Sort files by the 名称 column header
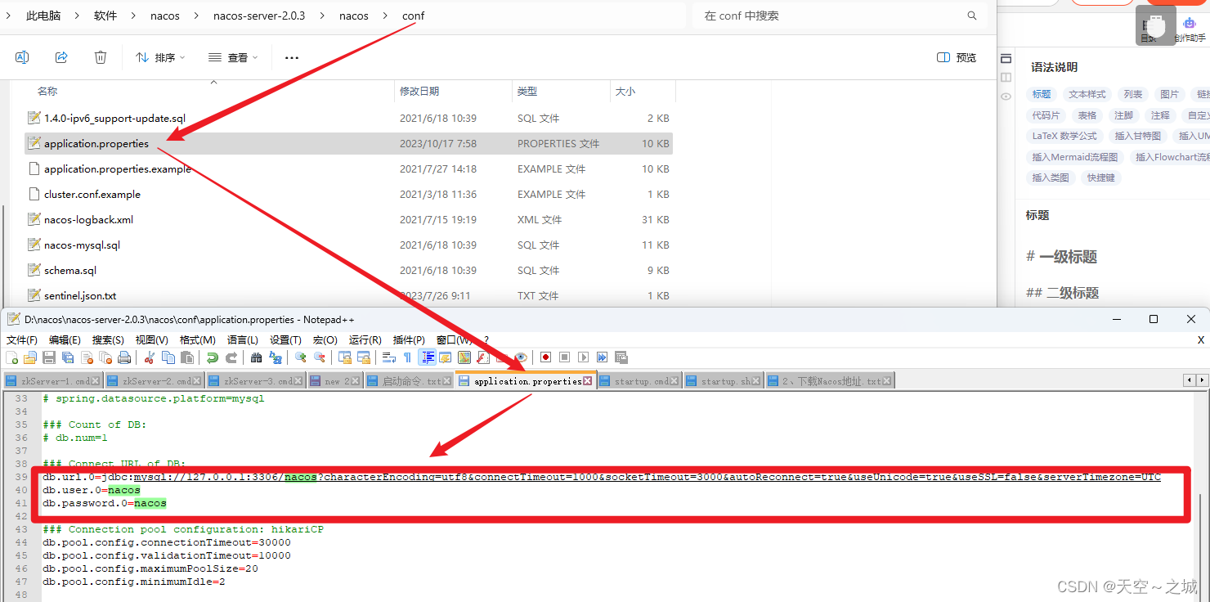Screen dimensions: 1210x602 pyautogui.click(x=47, y=91)
